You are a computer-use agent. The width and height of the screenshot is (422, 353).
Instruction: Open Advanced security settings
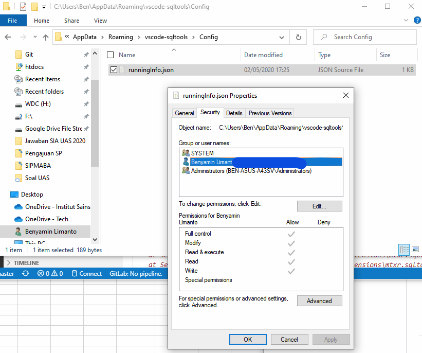pos(319,301)
